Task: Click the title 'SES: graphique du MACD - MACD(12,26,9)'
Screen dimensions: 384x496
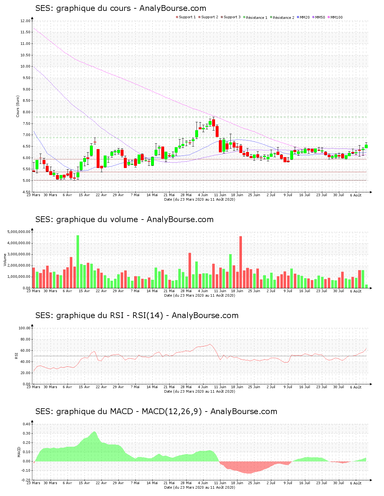Action: coord(119,412)
